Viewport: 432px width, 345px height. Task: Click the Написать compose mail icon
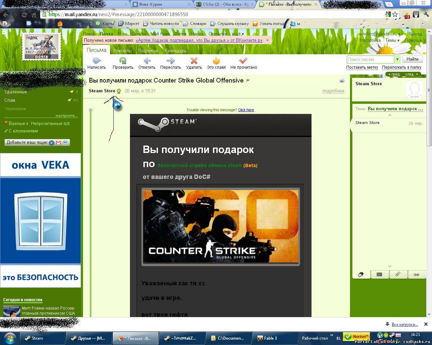(97, 61)
